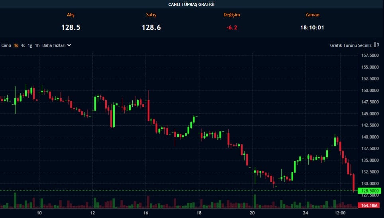Click the red 164.18M volume tag

(370, 205)
